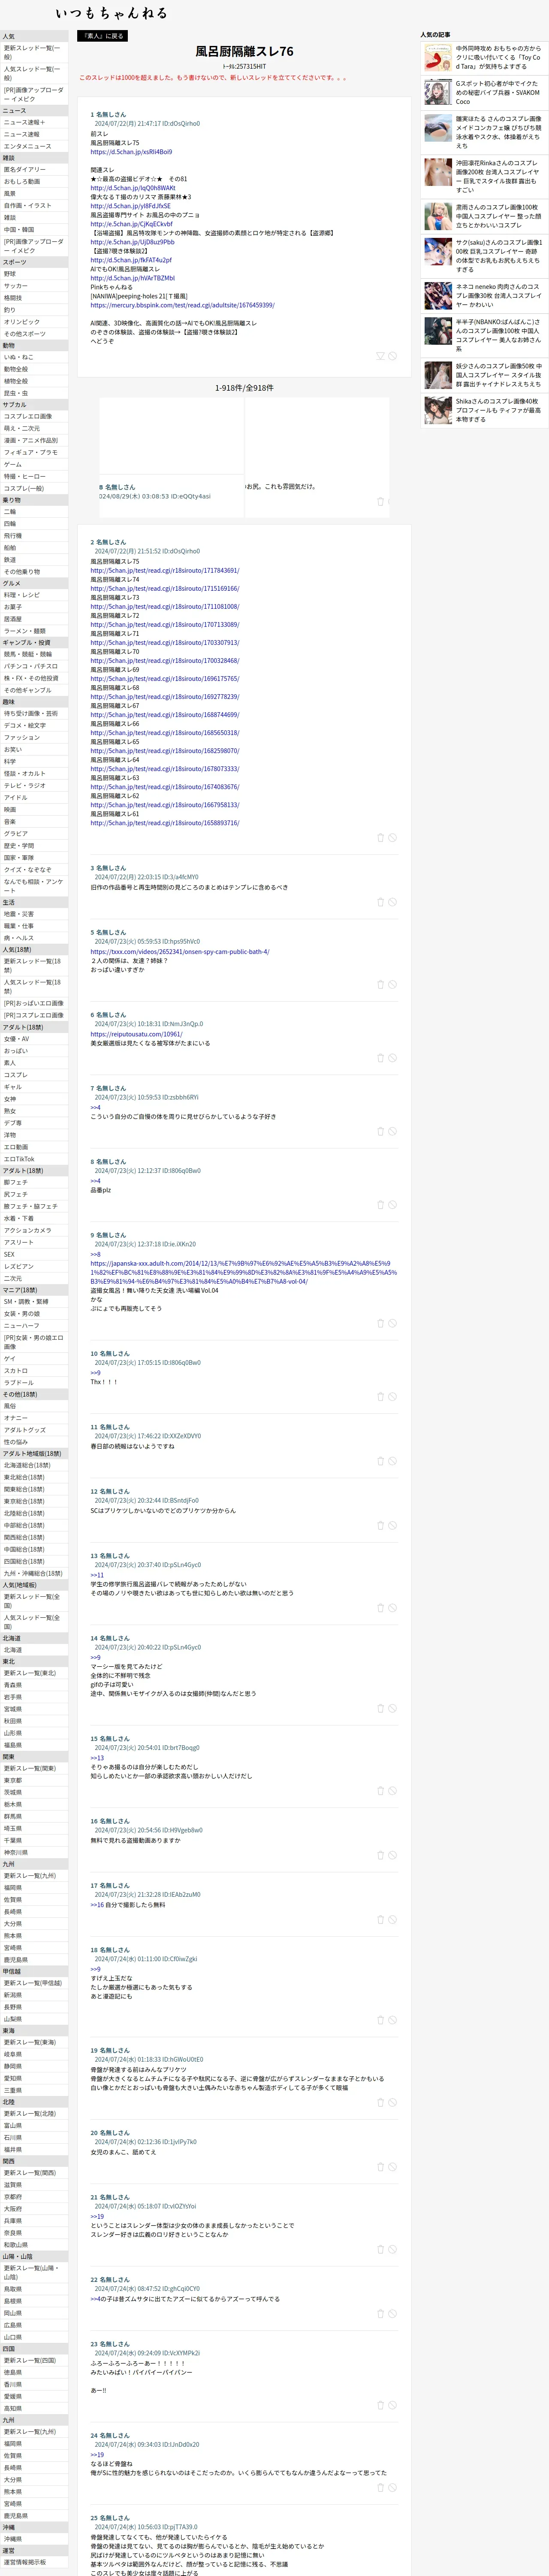Image resolution: width=549 pixels, height=2576 pixels.
Task: Click the block icon on post 11
Action: [392, 1461]
